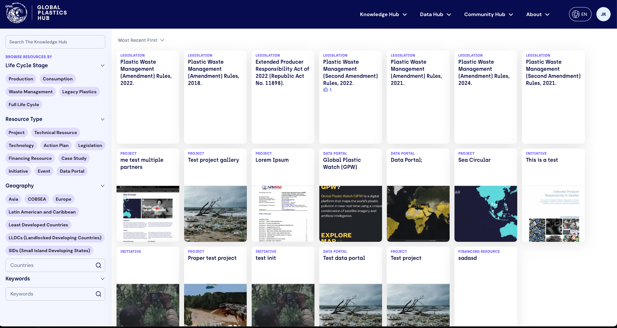Click the Global Plastics Hub logo
Screen dimensions: 617x328
pos(36,14)
